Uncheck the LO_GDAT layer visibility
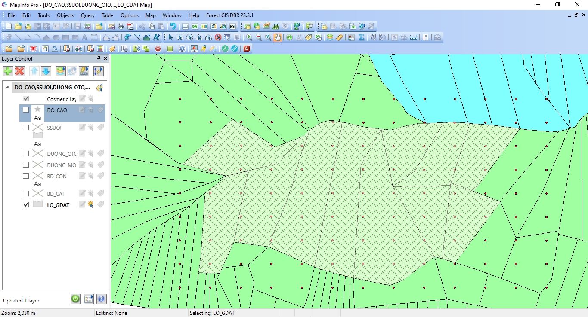The width and height of the screenshot is (588, 317). (26, 205)
